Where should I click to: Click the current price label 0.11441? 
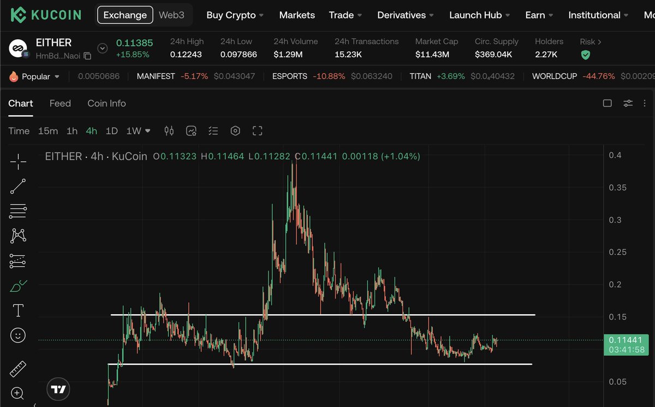click(627, 340)
